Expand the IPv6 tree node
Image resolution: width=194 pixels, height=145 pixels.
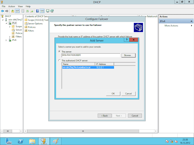(x=6, y=40)
